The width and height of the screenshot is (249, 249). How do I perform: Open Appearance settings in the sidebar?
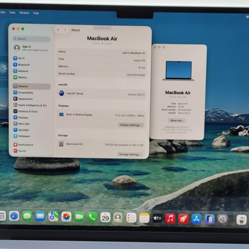pyautogui.click(x=32, y=99)
